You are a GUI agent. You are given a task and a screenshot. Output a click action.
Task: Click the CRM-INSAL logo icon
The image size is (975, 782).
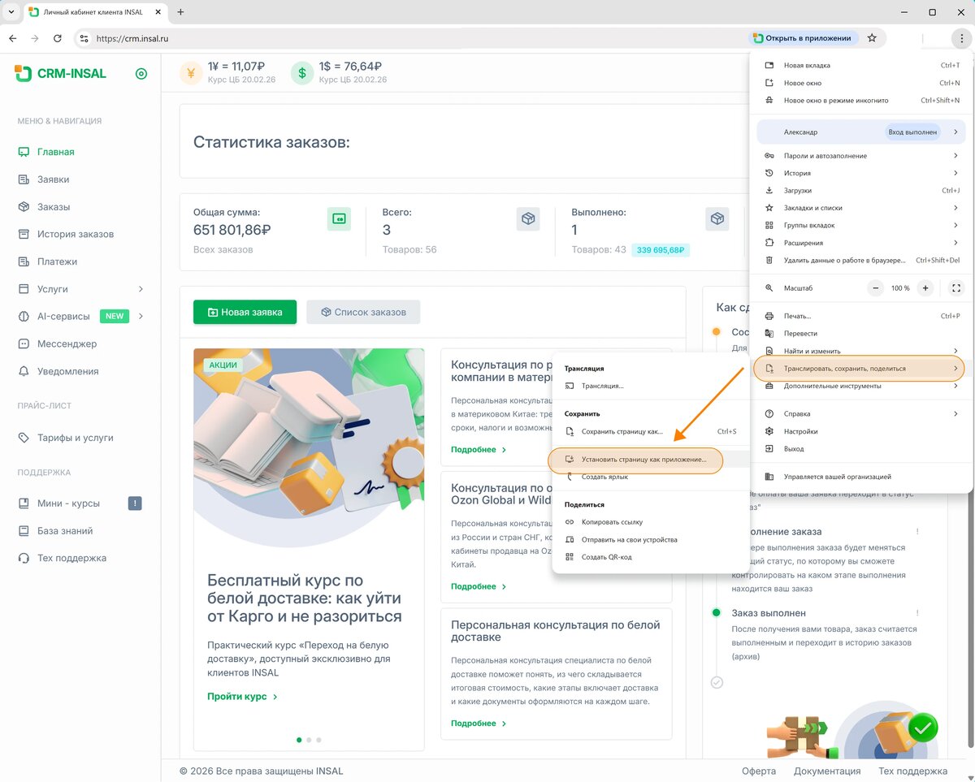[x=24, y=73]
